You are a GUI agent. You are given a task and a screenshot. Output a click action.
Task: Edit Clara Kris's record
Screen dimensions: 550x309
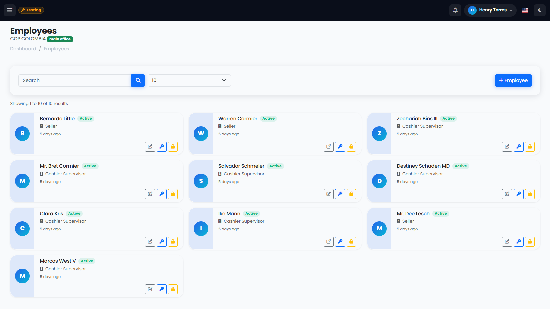point(150,242)
